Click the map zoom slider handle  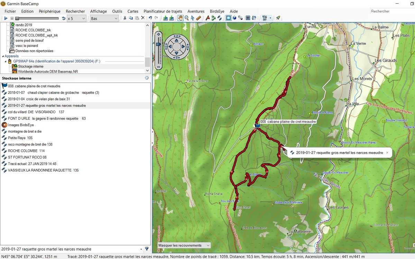pyautogui.click(x=158, y=44)
